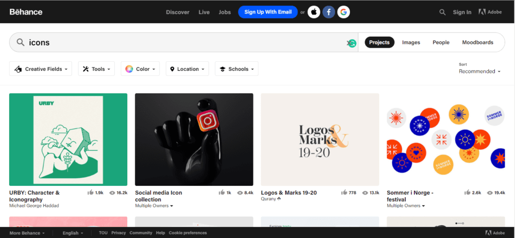This screenshot has width=515, height=238.
Task: Open Sommer i Norge - festival title link
Action: [410, 196]
